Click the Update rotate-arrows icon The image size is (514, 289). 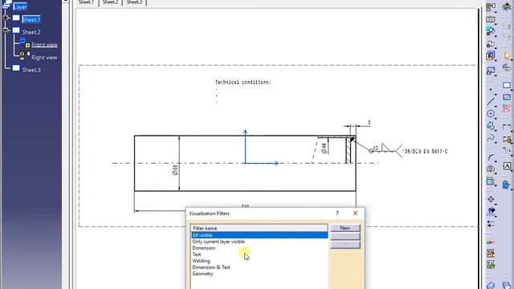(507, 67)
